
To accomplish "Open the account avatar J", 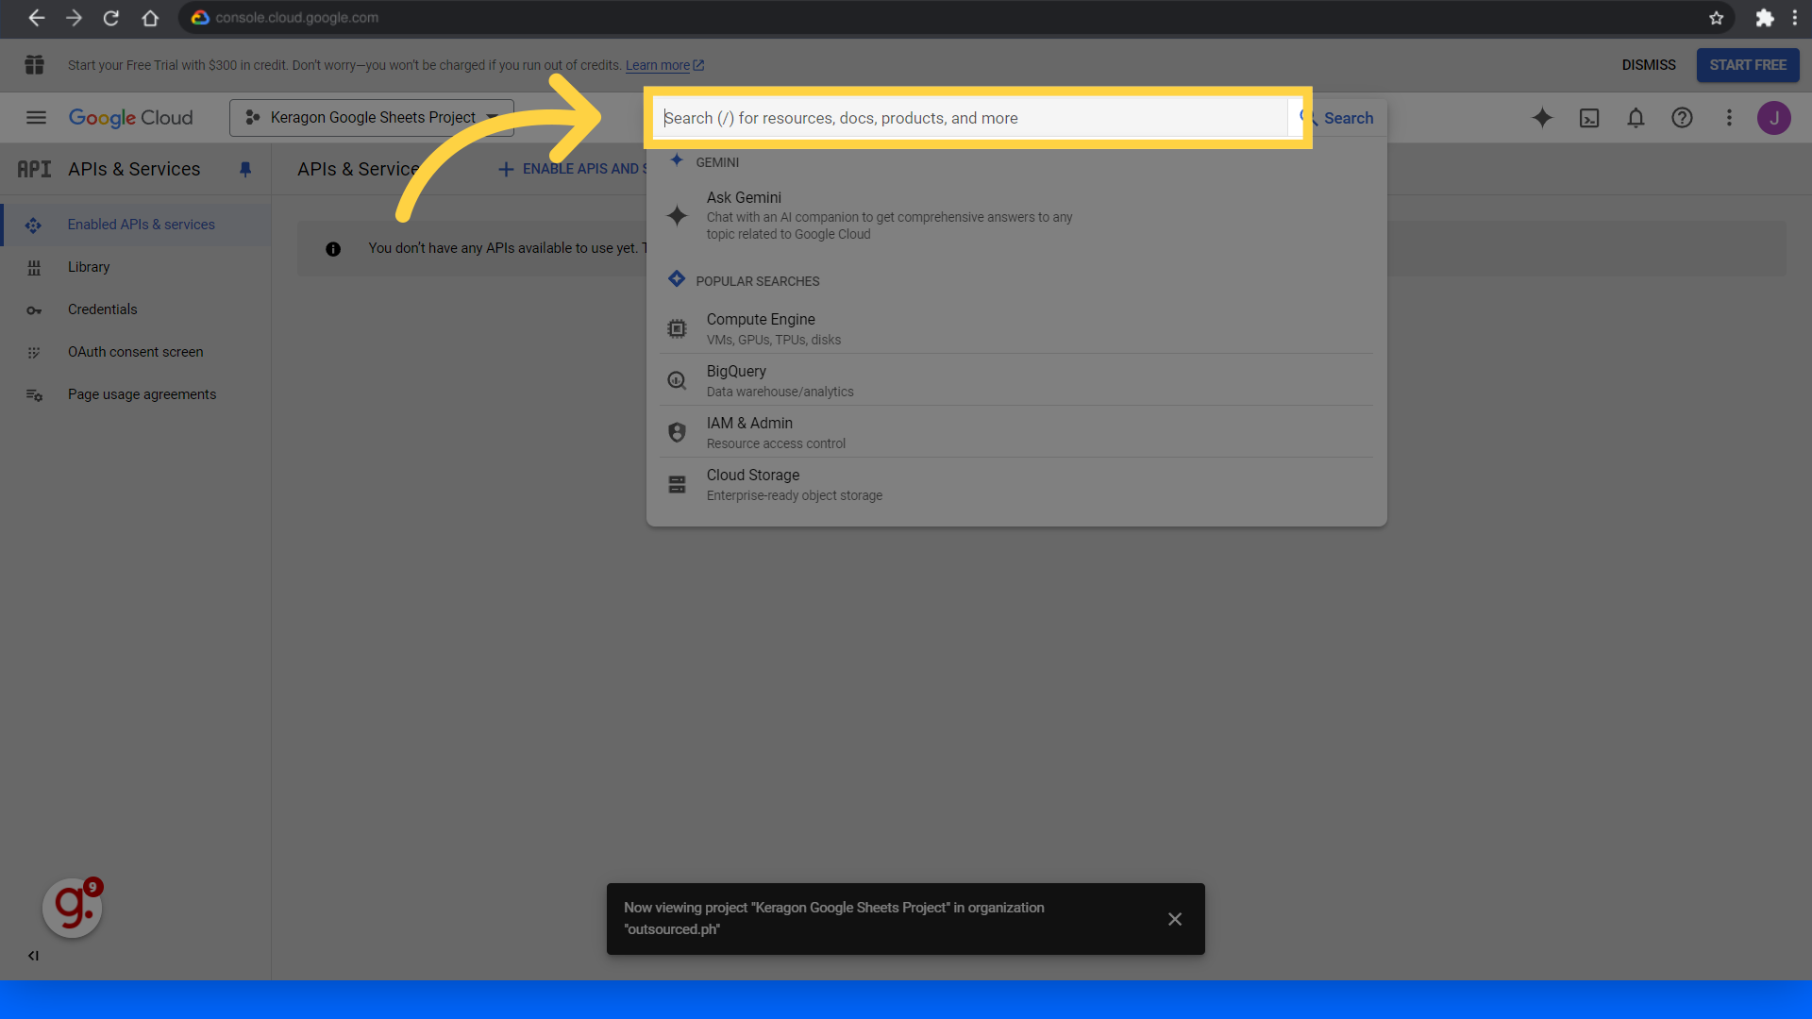I will pos(1774,118).
